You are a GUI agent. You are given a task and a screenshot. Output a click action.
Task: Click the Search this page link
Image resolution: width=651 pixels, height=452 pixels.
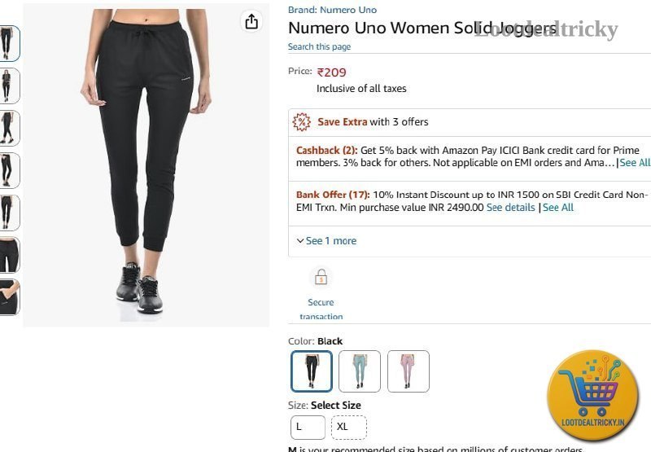[319, 46]
